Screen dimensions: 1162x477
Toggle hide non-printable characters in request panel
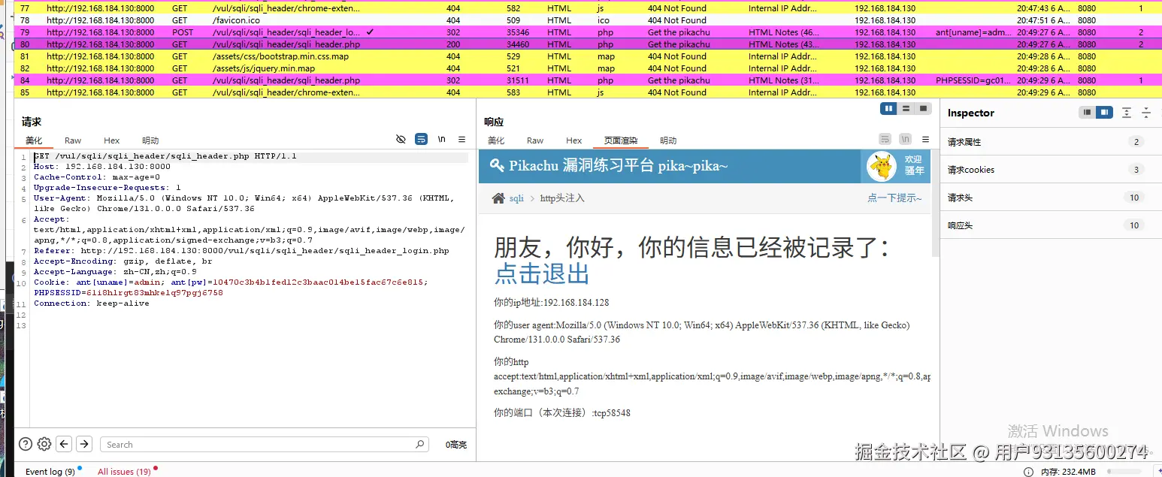coord(401,139)
